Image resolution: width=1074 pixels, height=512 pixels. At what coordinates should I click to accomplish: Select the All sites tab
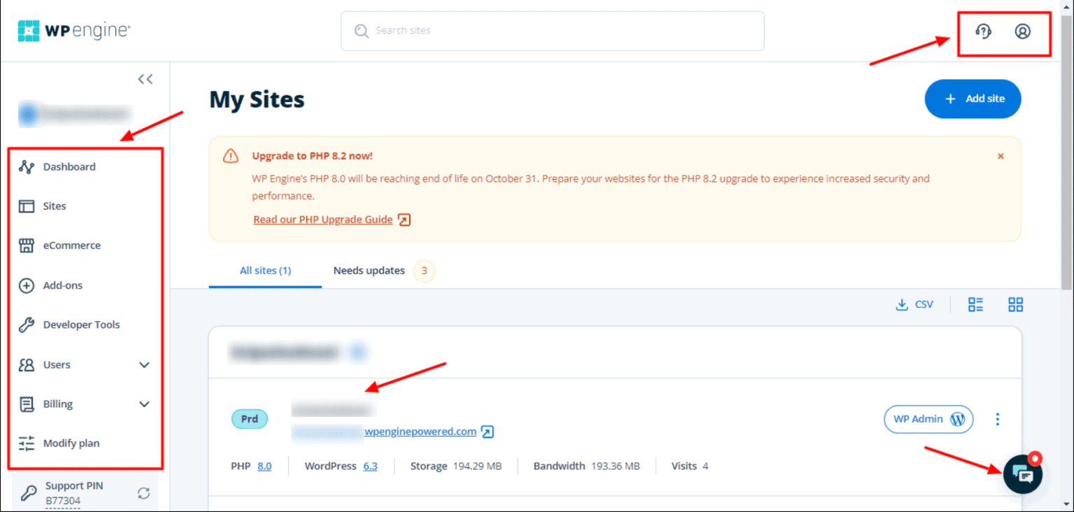(x=265, y=271)
